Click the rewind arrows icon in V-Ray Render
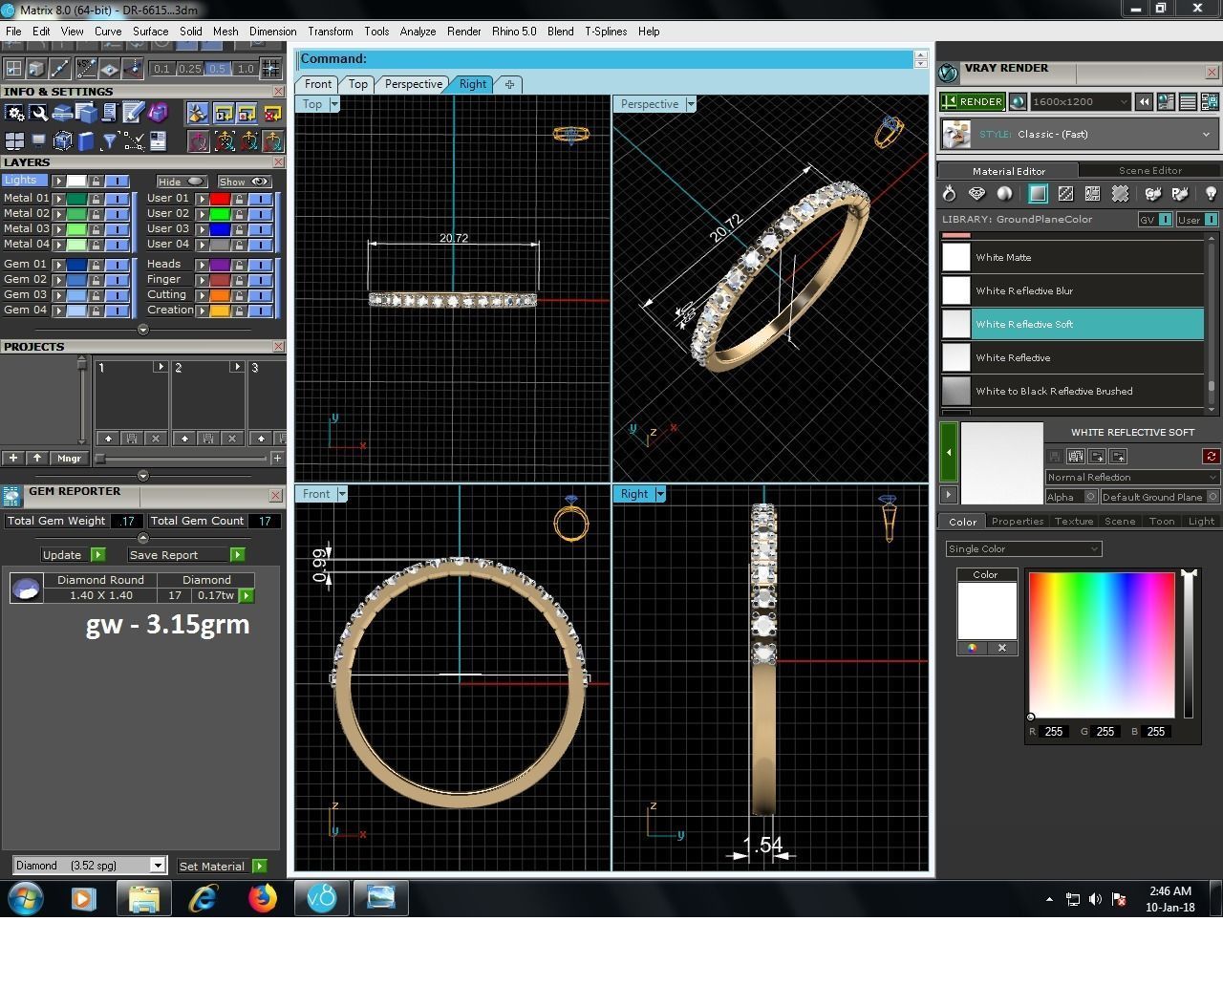1223x1007 pixels. [1144, 101]
